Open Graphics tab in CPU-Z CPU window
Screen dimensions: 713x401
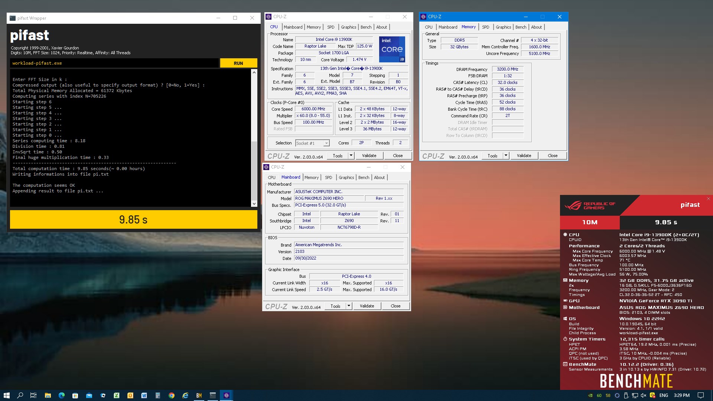(348, 27)
